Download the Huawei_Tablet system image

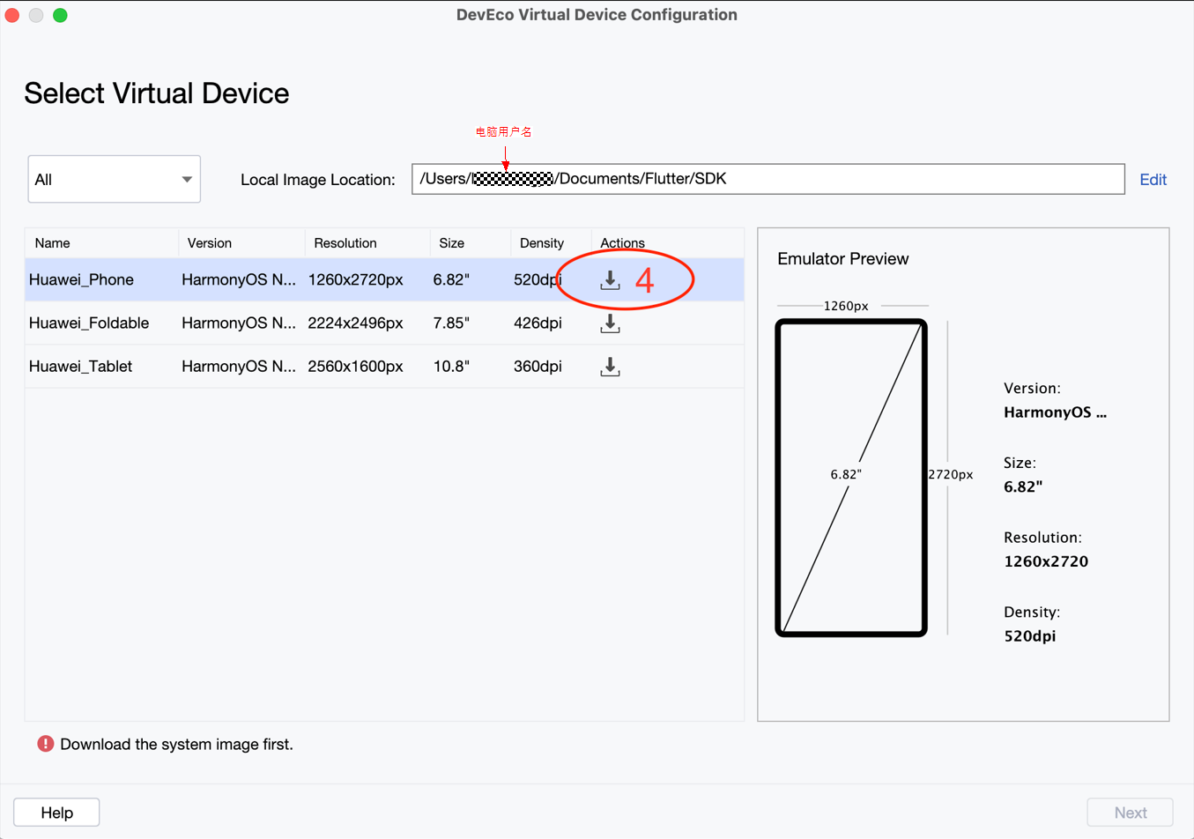[610, 367]
